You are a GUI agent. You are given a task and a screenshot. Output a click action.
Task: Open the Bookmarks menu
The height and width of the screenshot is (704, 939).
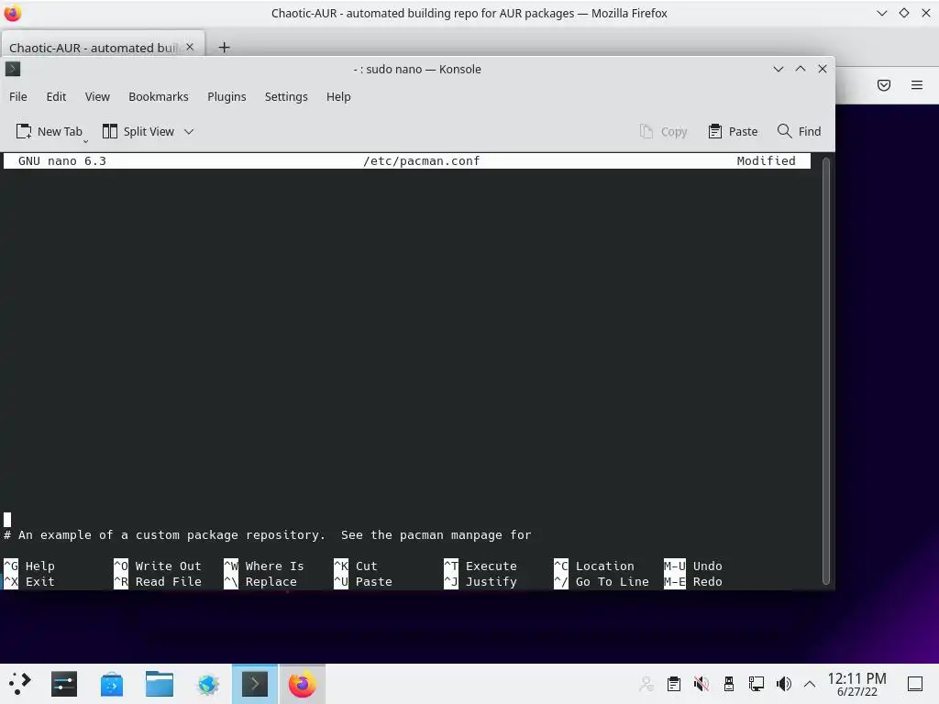coord(158,96)
